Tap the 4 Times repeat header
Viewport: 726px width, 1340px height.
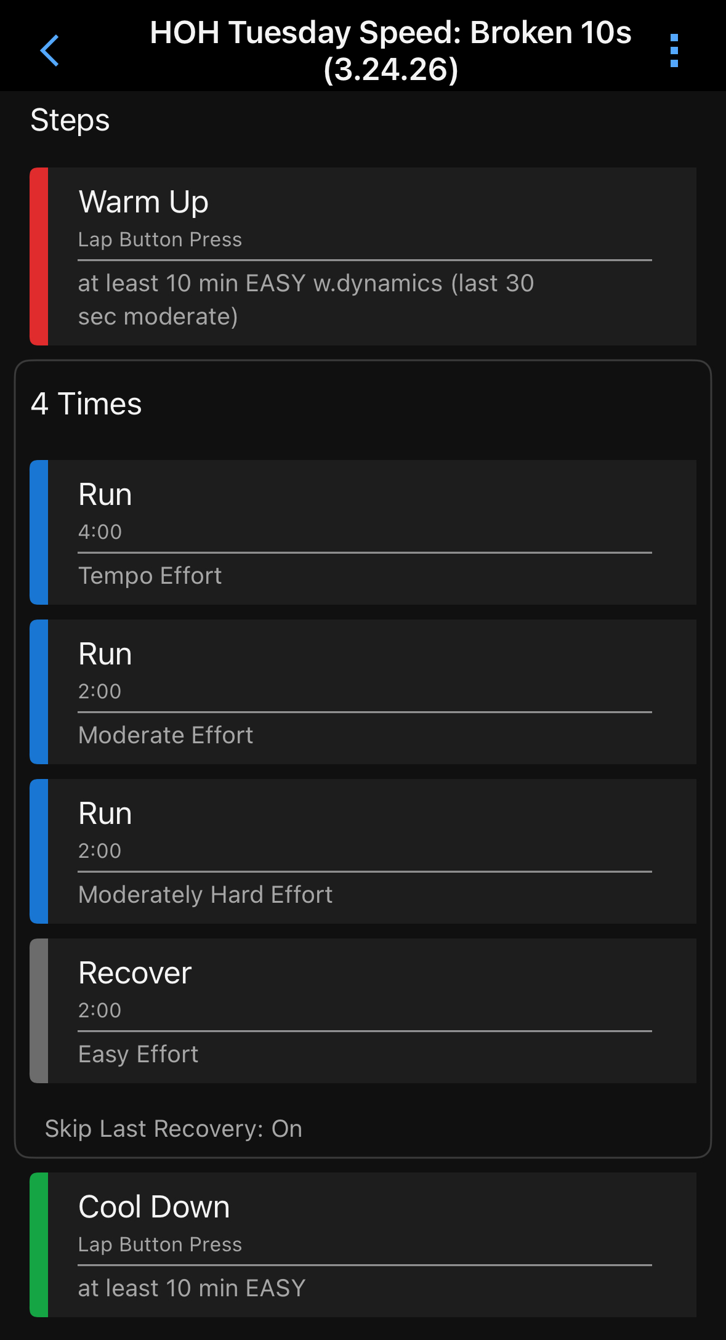[86, 404]
